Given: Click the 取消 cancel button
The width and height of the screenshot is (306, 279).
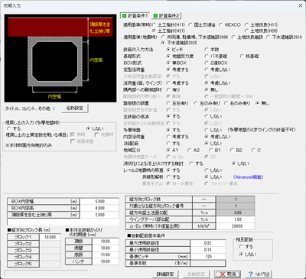Looking at the screenshot, I should click(x=227, y=274).
